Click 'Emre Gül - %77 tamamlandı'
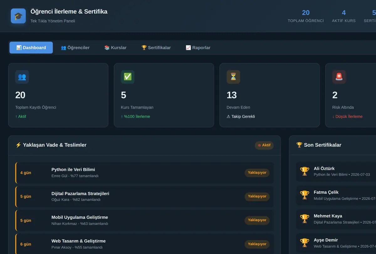The height and width of the screenshot is (254, 376). point(75,176)
